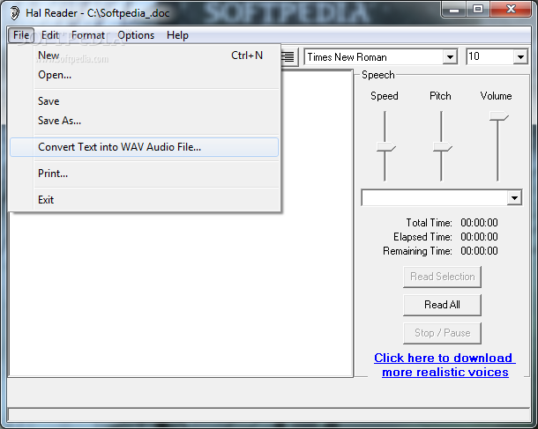
Task: Click the Pitch slider handle
Action: pos(442,147)
